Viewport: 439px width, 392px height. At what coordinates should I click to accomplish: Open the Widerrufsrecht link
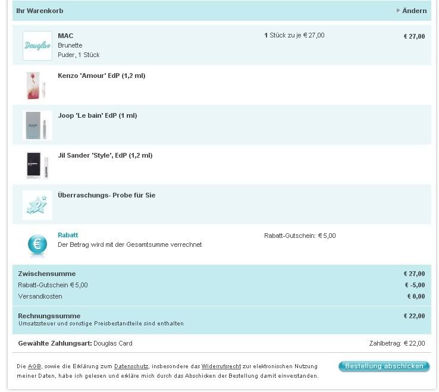221,366
